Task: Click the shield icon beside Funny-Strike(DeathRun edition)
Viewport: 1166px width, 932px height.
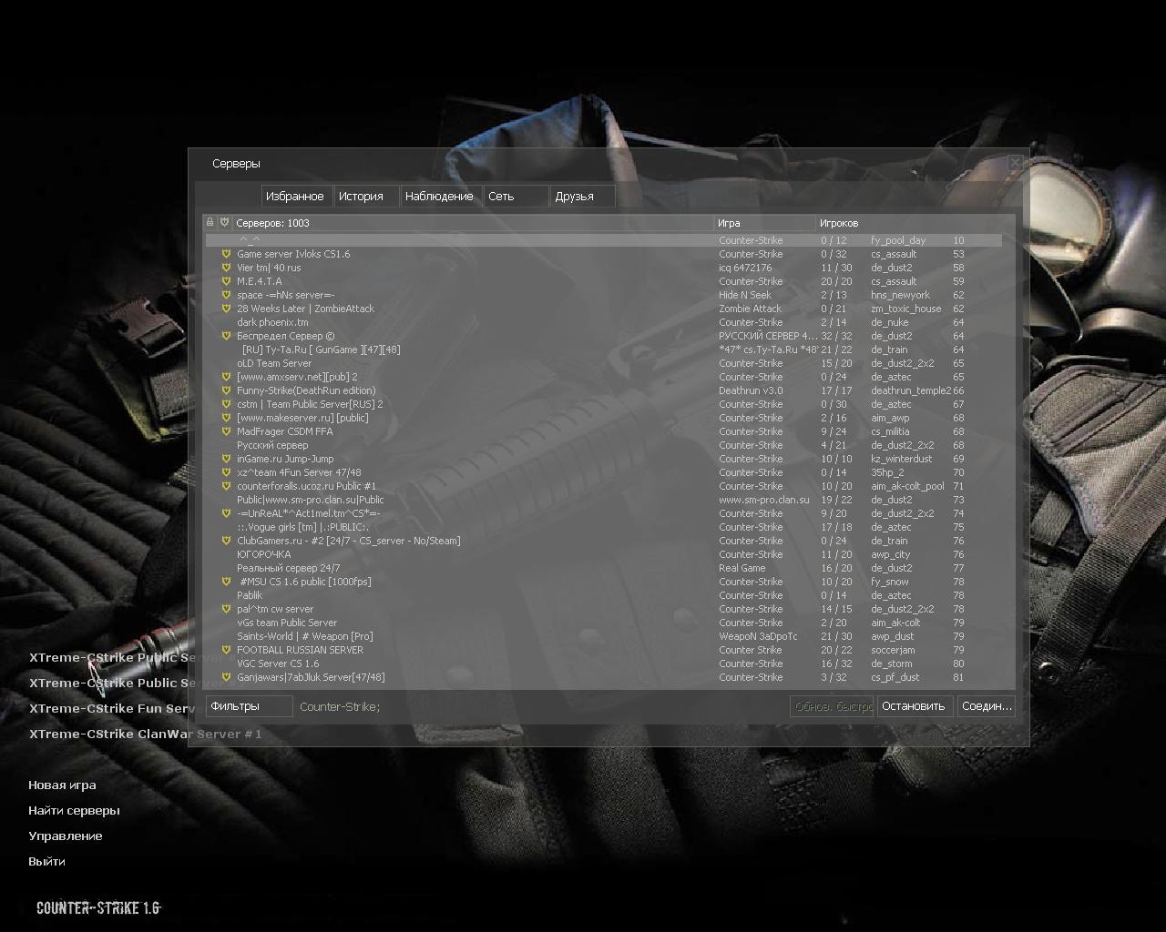Action: point(226,390)
